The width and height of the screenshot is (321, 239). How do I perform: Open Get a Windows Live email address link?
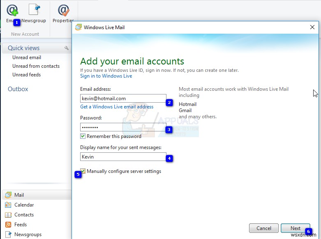click(117, 107)
